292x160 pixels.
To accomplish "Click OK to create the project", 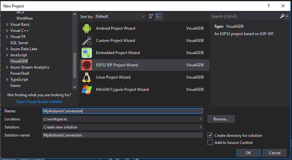I will click(248, 153).
